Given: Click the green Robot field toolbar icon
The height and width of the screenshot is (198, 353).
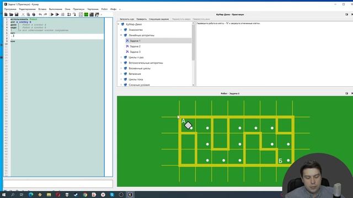Looking at the screenshot, I should pos(86,14).
